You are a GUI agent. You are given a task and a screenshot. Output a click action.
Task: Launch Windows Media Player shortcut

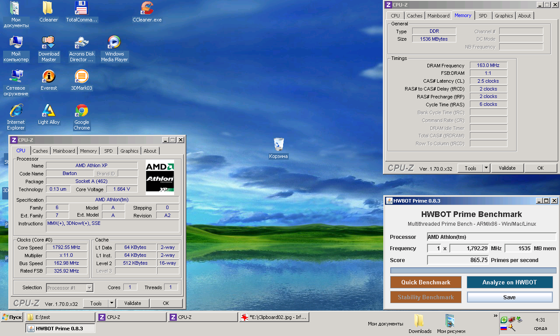point(115,49)
